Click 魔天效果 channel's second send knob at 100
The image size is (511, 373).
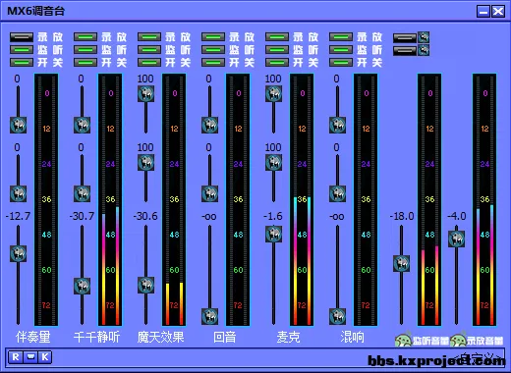click(x=145, y=163)
